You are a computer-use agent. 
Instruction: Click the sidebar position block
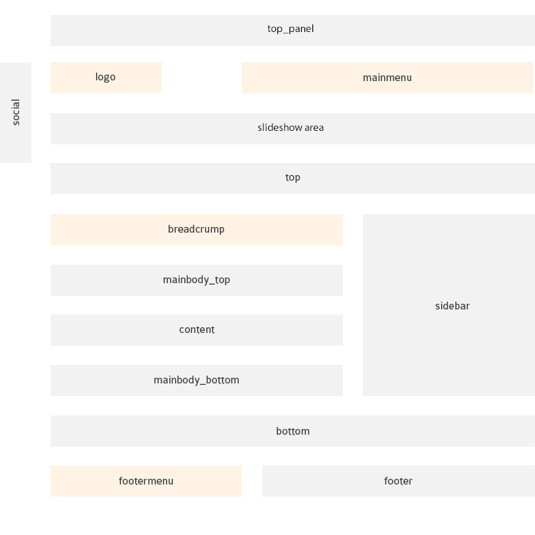click(449, 305)
